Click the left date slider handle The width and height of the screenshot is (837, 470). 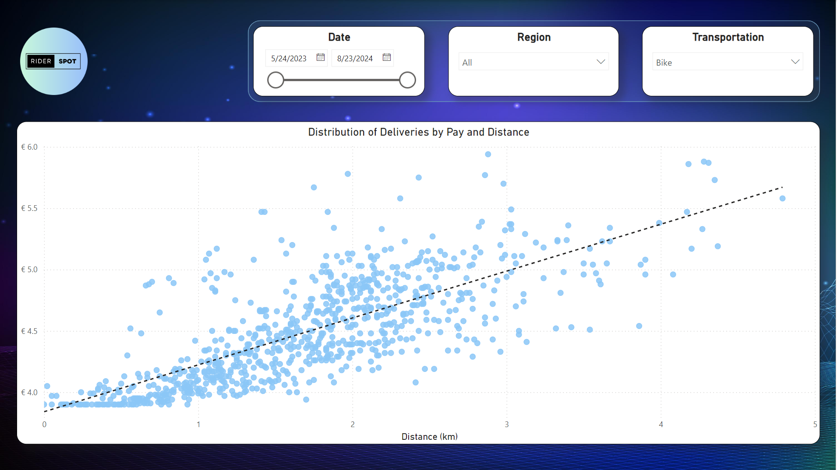pyautogui.click(x=276, y=80)
